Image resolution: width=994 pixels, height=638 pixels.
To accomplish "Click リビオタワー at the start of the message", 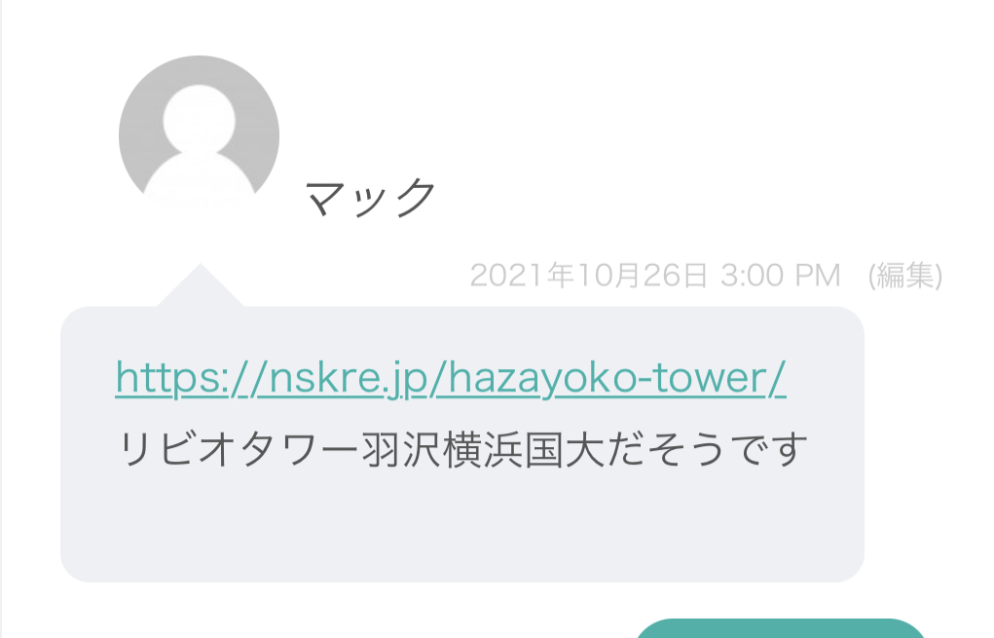I will click(x=239, y=449).
